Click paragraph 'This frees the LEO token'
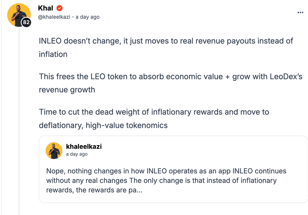The height and width of the screenshot is (215, 308). pos(170,83)
